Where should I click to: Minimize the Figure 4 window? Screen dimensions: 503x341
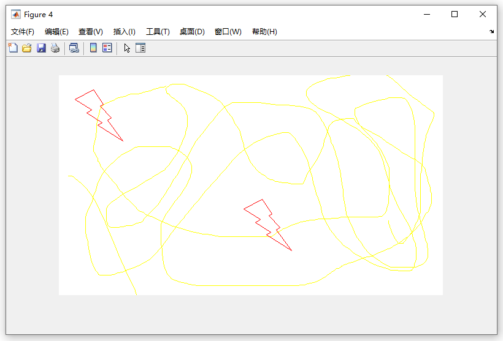(x=427, y=15)
